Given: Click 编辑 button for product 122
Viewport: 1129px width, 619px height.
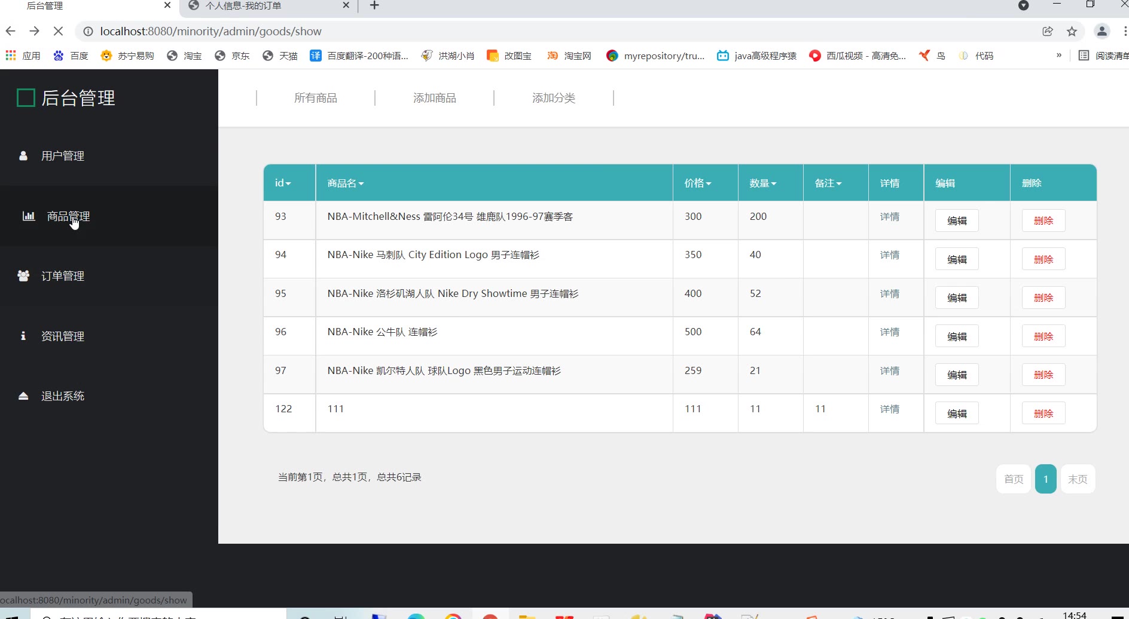Looking at the screenshot, I should point(957,413).
